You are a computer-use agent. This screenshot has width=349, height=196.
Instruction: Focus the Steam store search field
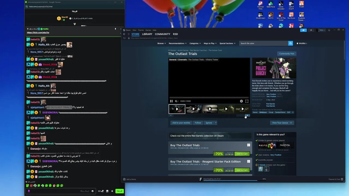(264, 43)
